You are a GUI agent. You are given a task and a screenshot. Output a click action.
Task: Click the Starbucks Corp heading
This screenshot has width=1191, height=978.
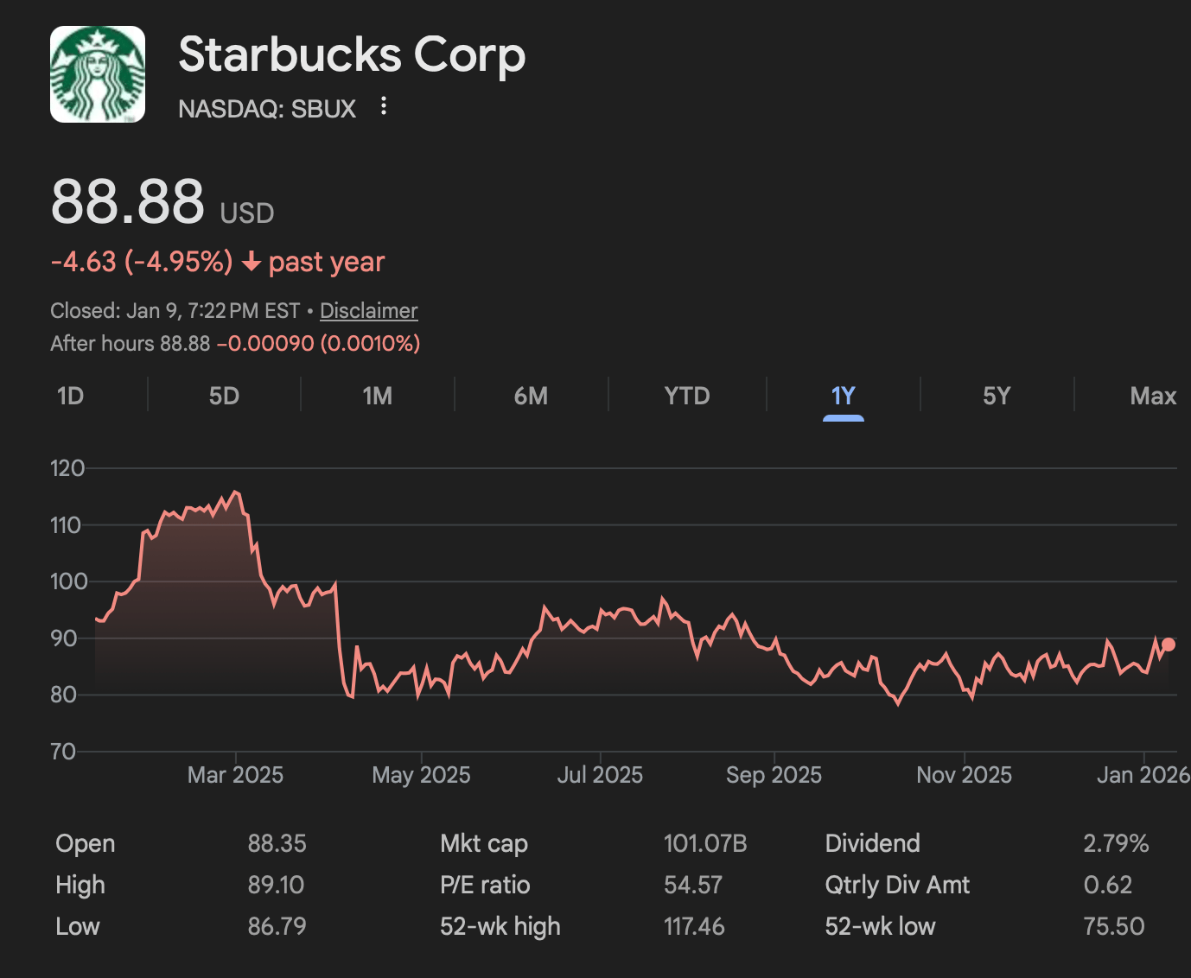352,54
